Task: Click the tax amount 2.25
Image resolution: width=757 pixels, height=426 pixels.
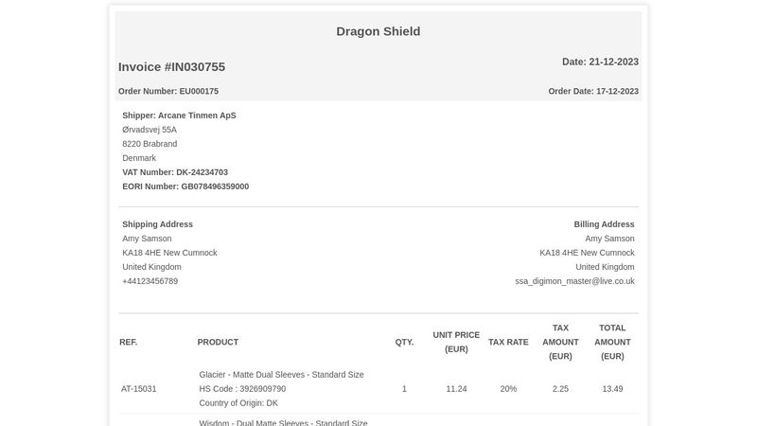Action: 560,389
